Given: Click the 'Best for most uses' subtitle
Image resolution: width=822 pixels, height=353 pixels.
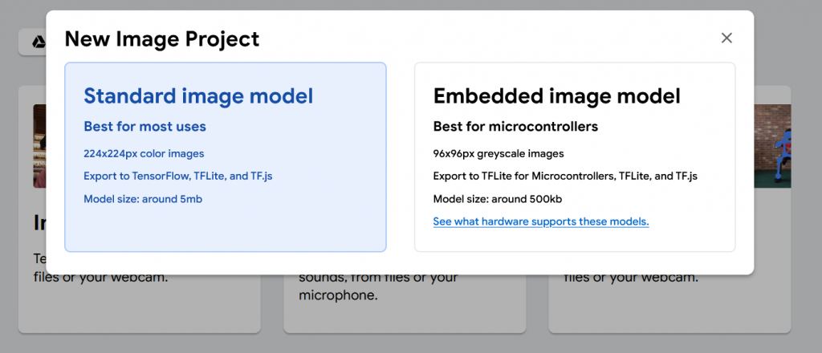Looking at the screenshot, I should click(x=144, y=126).
